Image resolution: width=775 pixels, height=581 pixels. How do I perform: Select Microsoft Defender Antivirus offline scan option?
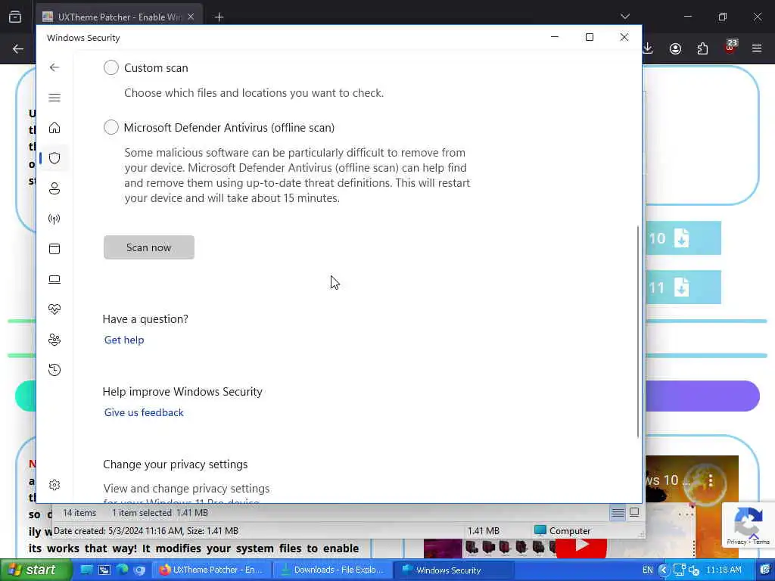(111, 127)
